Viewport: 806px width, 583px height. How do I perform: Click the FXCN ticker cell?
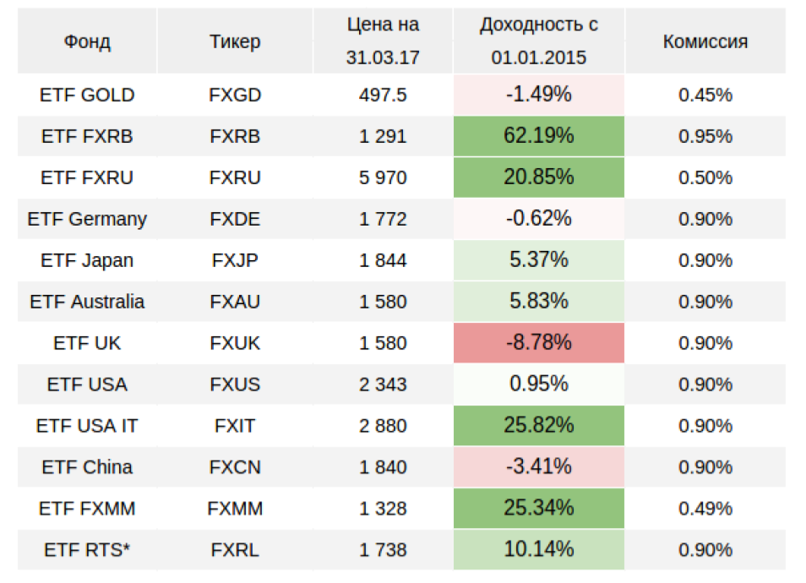[235, 467]
